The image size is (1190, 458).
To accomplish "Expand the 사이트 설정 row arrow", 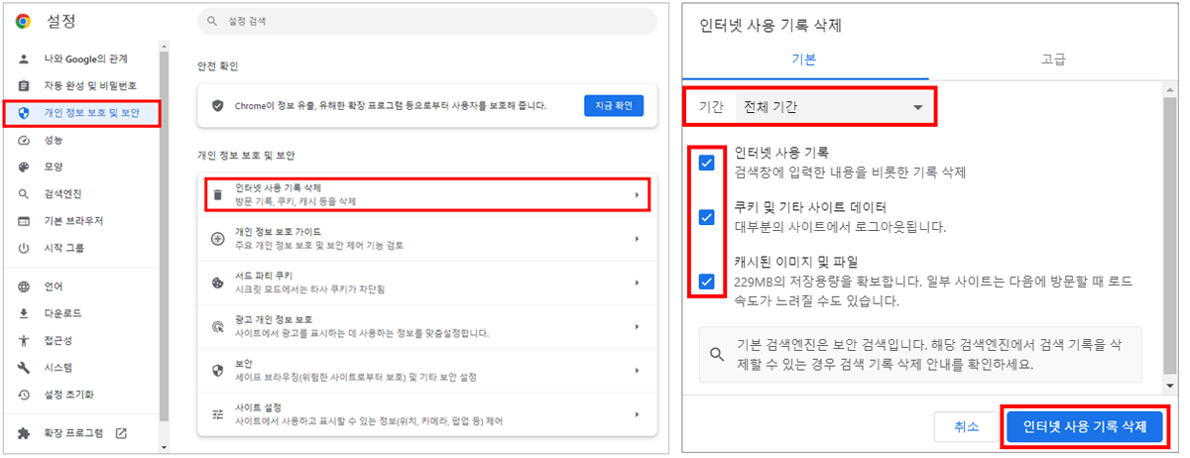I will tap(636, 413).
